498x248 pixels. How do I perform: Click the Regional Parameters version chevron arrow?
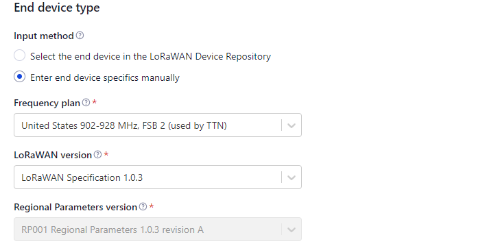(292, 230)
